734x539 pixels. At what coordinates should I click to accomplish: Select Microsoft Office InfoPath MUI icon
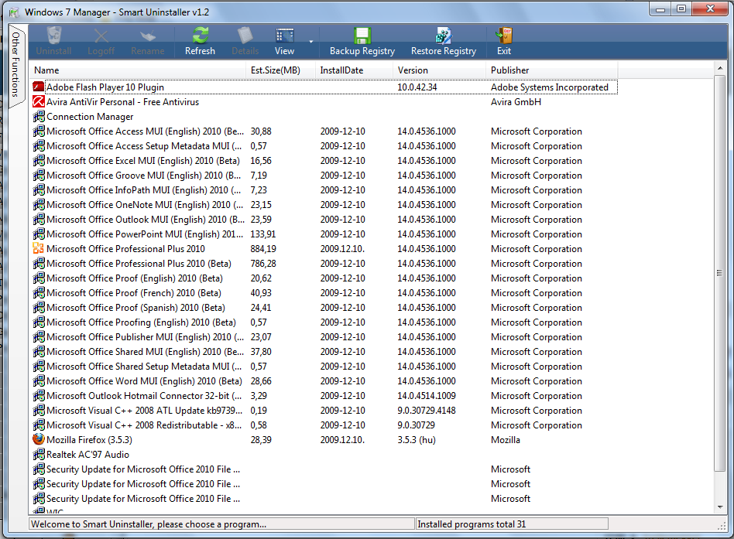[39, 189]
